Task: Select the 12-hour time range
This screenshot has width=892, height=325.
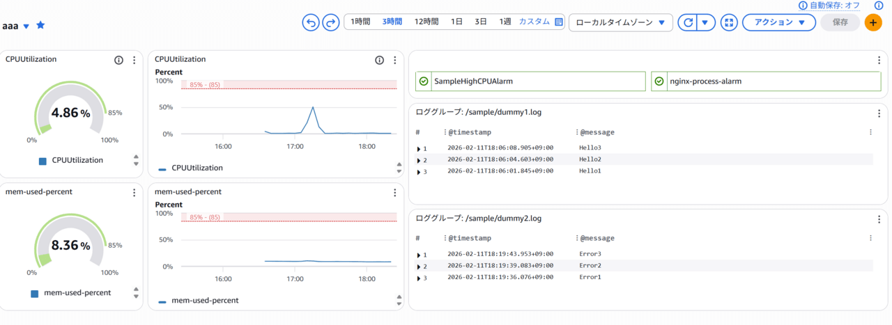Action: pos(426,22)
